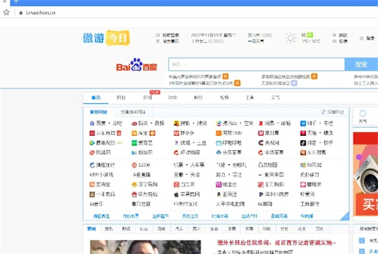Click the NetEase icon for 网易·邮箱

tap(260, 124)
